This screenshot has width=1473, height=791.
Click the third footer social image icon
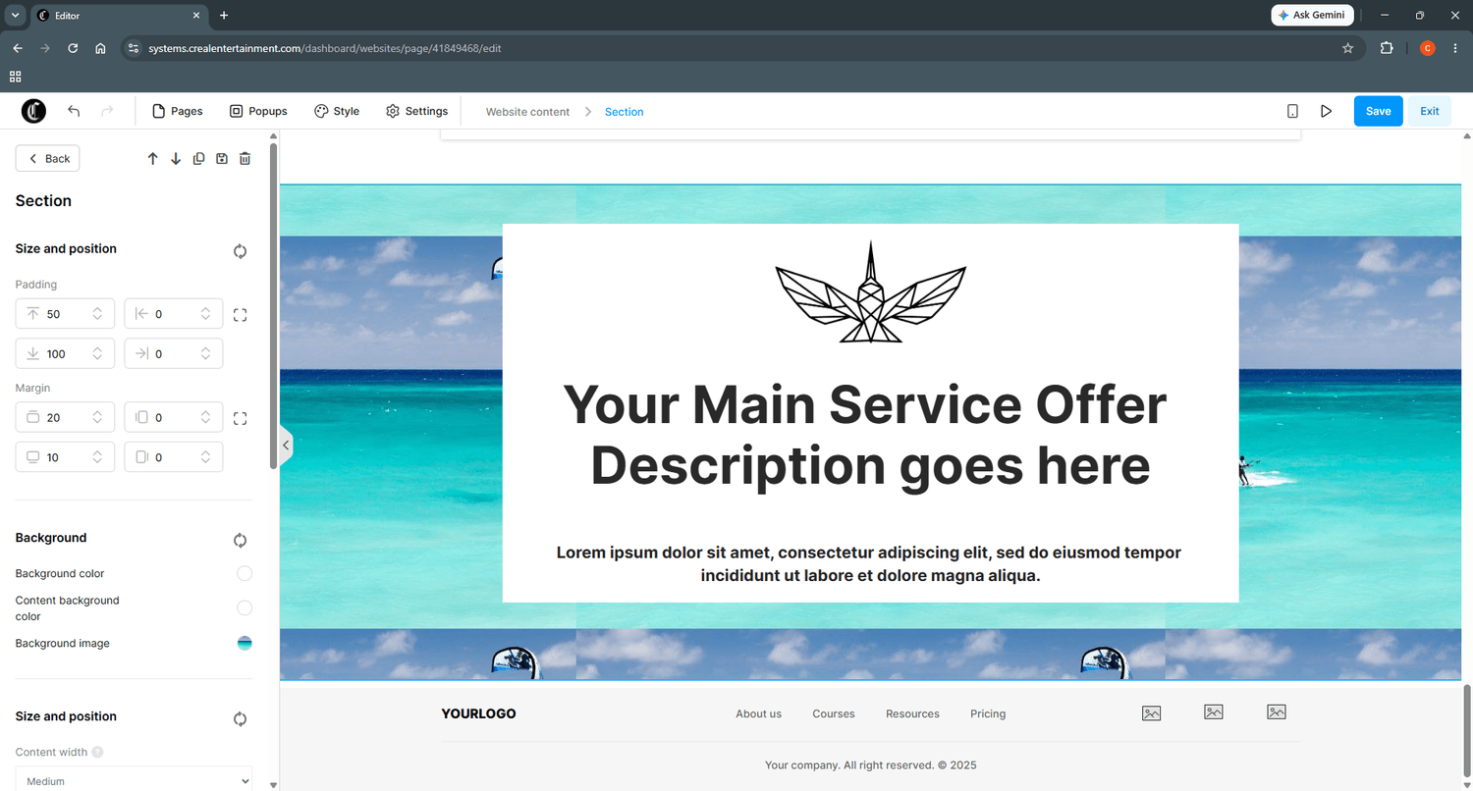coord(1277,712)
